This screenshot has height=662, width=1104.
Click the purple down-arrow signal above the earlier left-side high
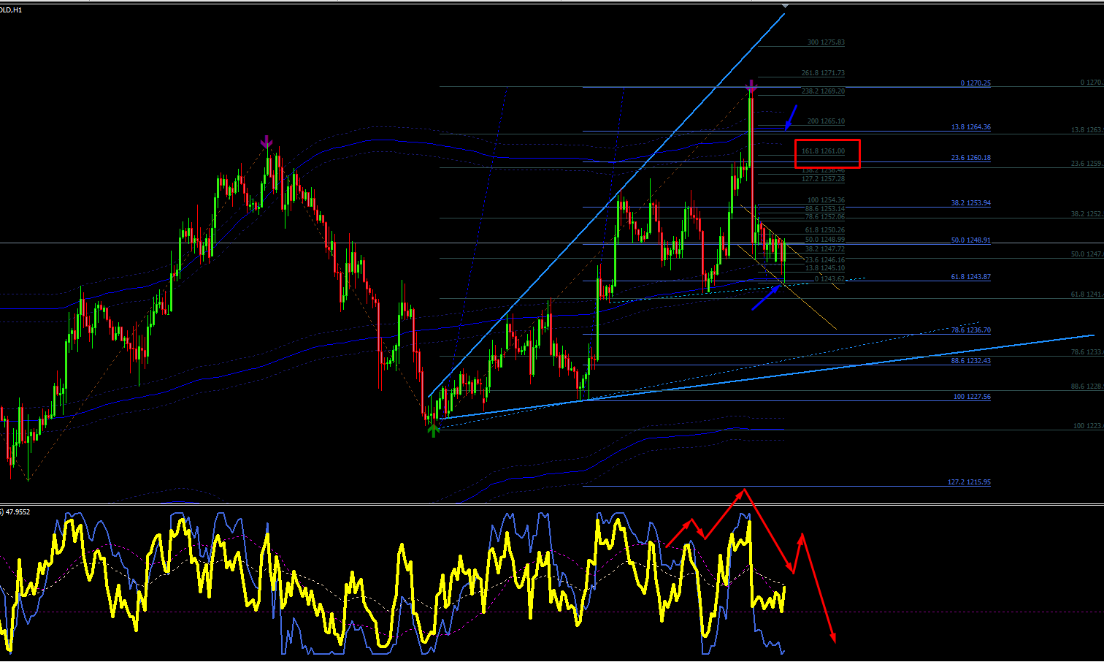coord(267,142)
